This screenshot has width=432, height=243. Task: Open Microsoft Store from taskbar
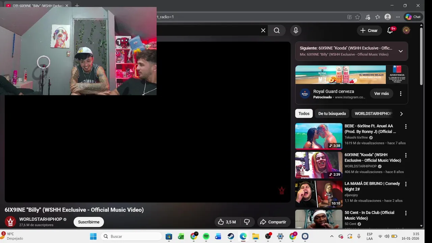click(169, 236)
